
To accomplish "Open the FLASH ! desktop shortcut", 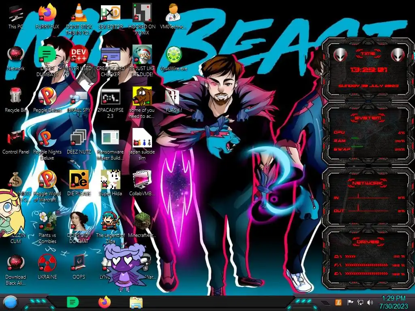I will 173,100.
